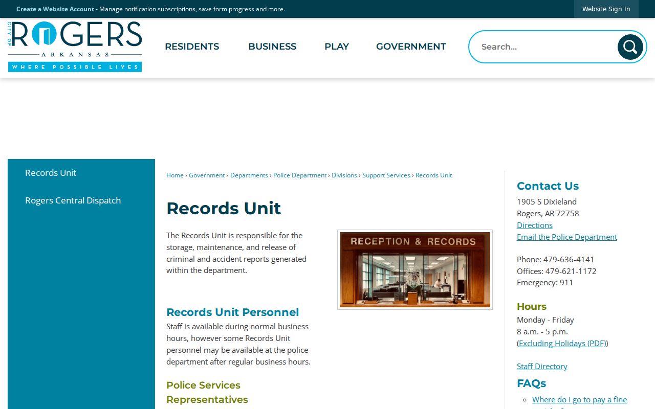Open the Directions link

535,225
